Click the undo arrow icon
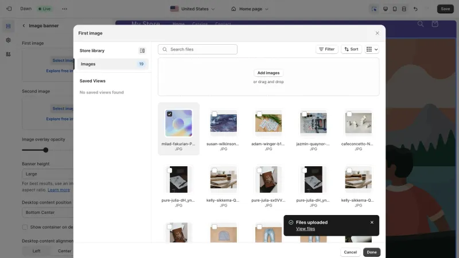459x258 pixels. [x=415, y=9]
